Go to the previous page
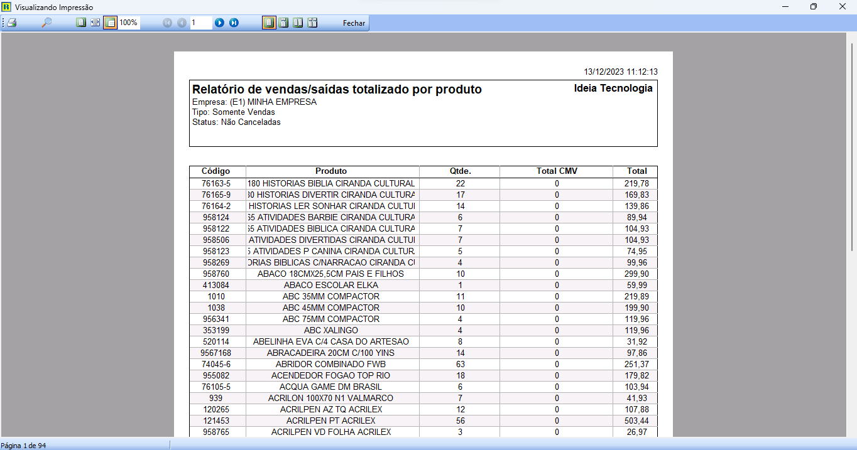857x450 pixels. click(182, 23)
